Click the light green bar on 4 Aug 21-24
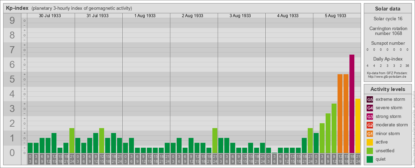This screenshot has width=415, height=168. tap(310, 141)
